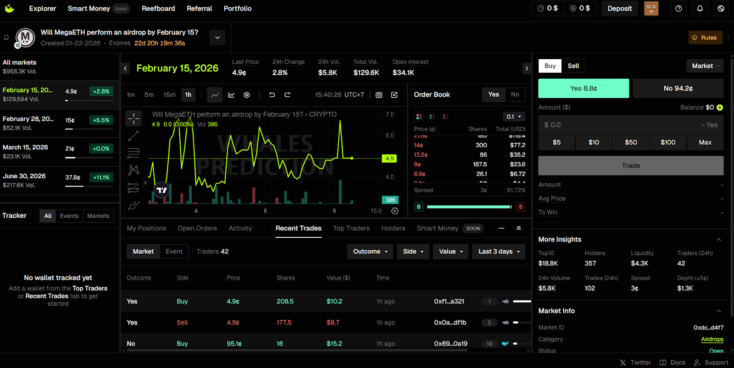Open the user avatar profile
This screenshot has width=734, height=368.
click(651, 8)
